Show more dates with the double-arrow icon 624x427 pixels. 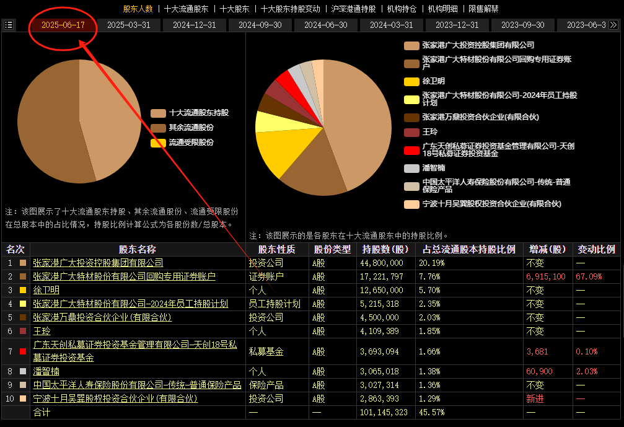click(613, 25)
